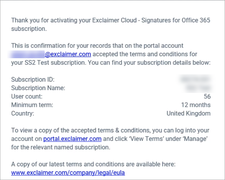Click the 'Country:' label
The width and height of the screenshot is (225, 180).
tap(23, 113)
